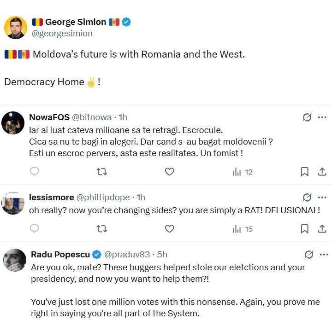Repost the lessismore reply
Screen dimensions: 332x320
tap(101, 228)
